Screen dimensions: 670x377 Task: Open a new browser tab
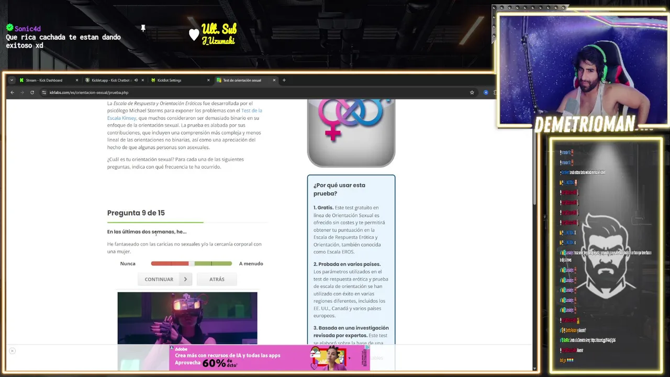click(284, 80)
